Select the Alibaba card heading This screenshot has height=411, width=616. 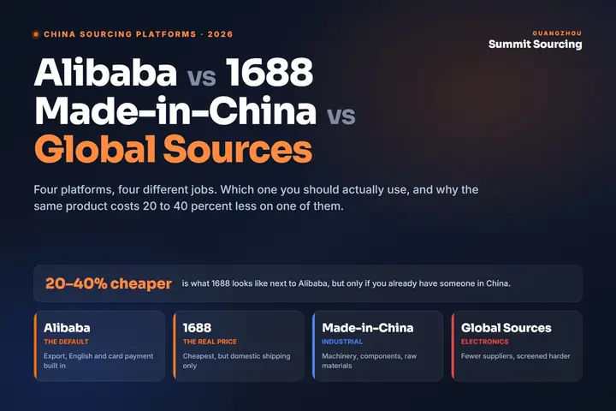(x=67, y=328)
